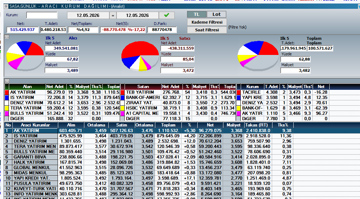
Task: Click the start date field 12.05.2026
Action: [x=88, y=15]
